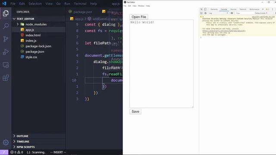The width and height of the screenshot is (276, 155).
Task: Toggle device toolbar icon in DevTools
Action: click(205, 9)
